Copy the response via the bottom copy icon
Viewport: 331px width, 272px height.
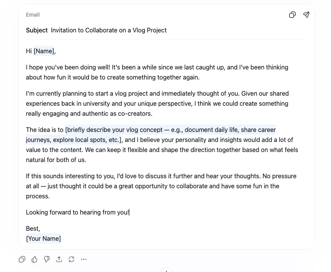coord(22,259)
